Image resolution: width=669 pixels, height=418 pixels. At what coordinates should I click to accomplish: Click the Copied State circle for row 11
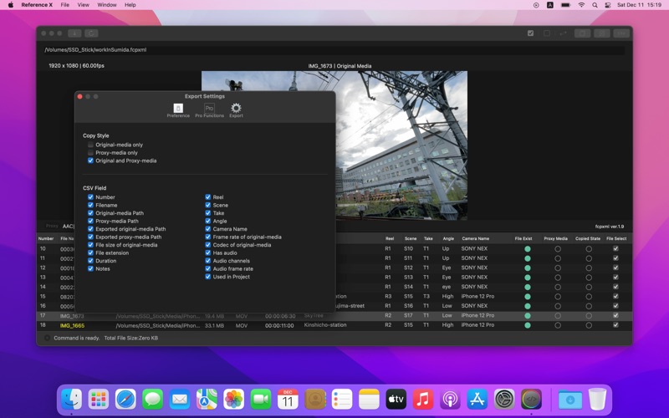[589, 258]
